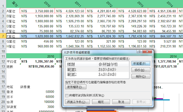Select 範圍1 row in range list

[x=97, y=70]
